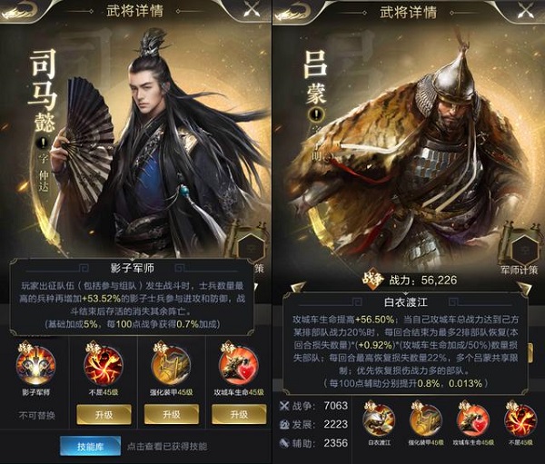Screen dimensions: 545x464
Task: Upgrade 攻城车生命 skill with 升级 button
Action: point(239,414)
